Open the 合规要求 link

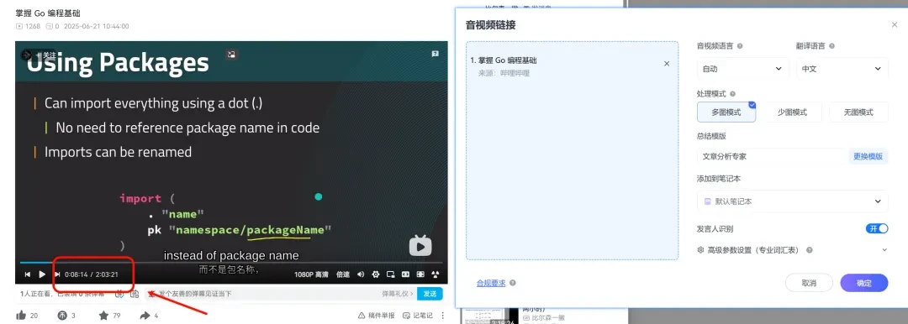[491, 283]
